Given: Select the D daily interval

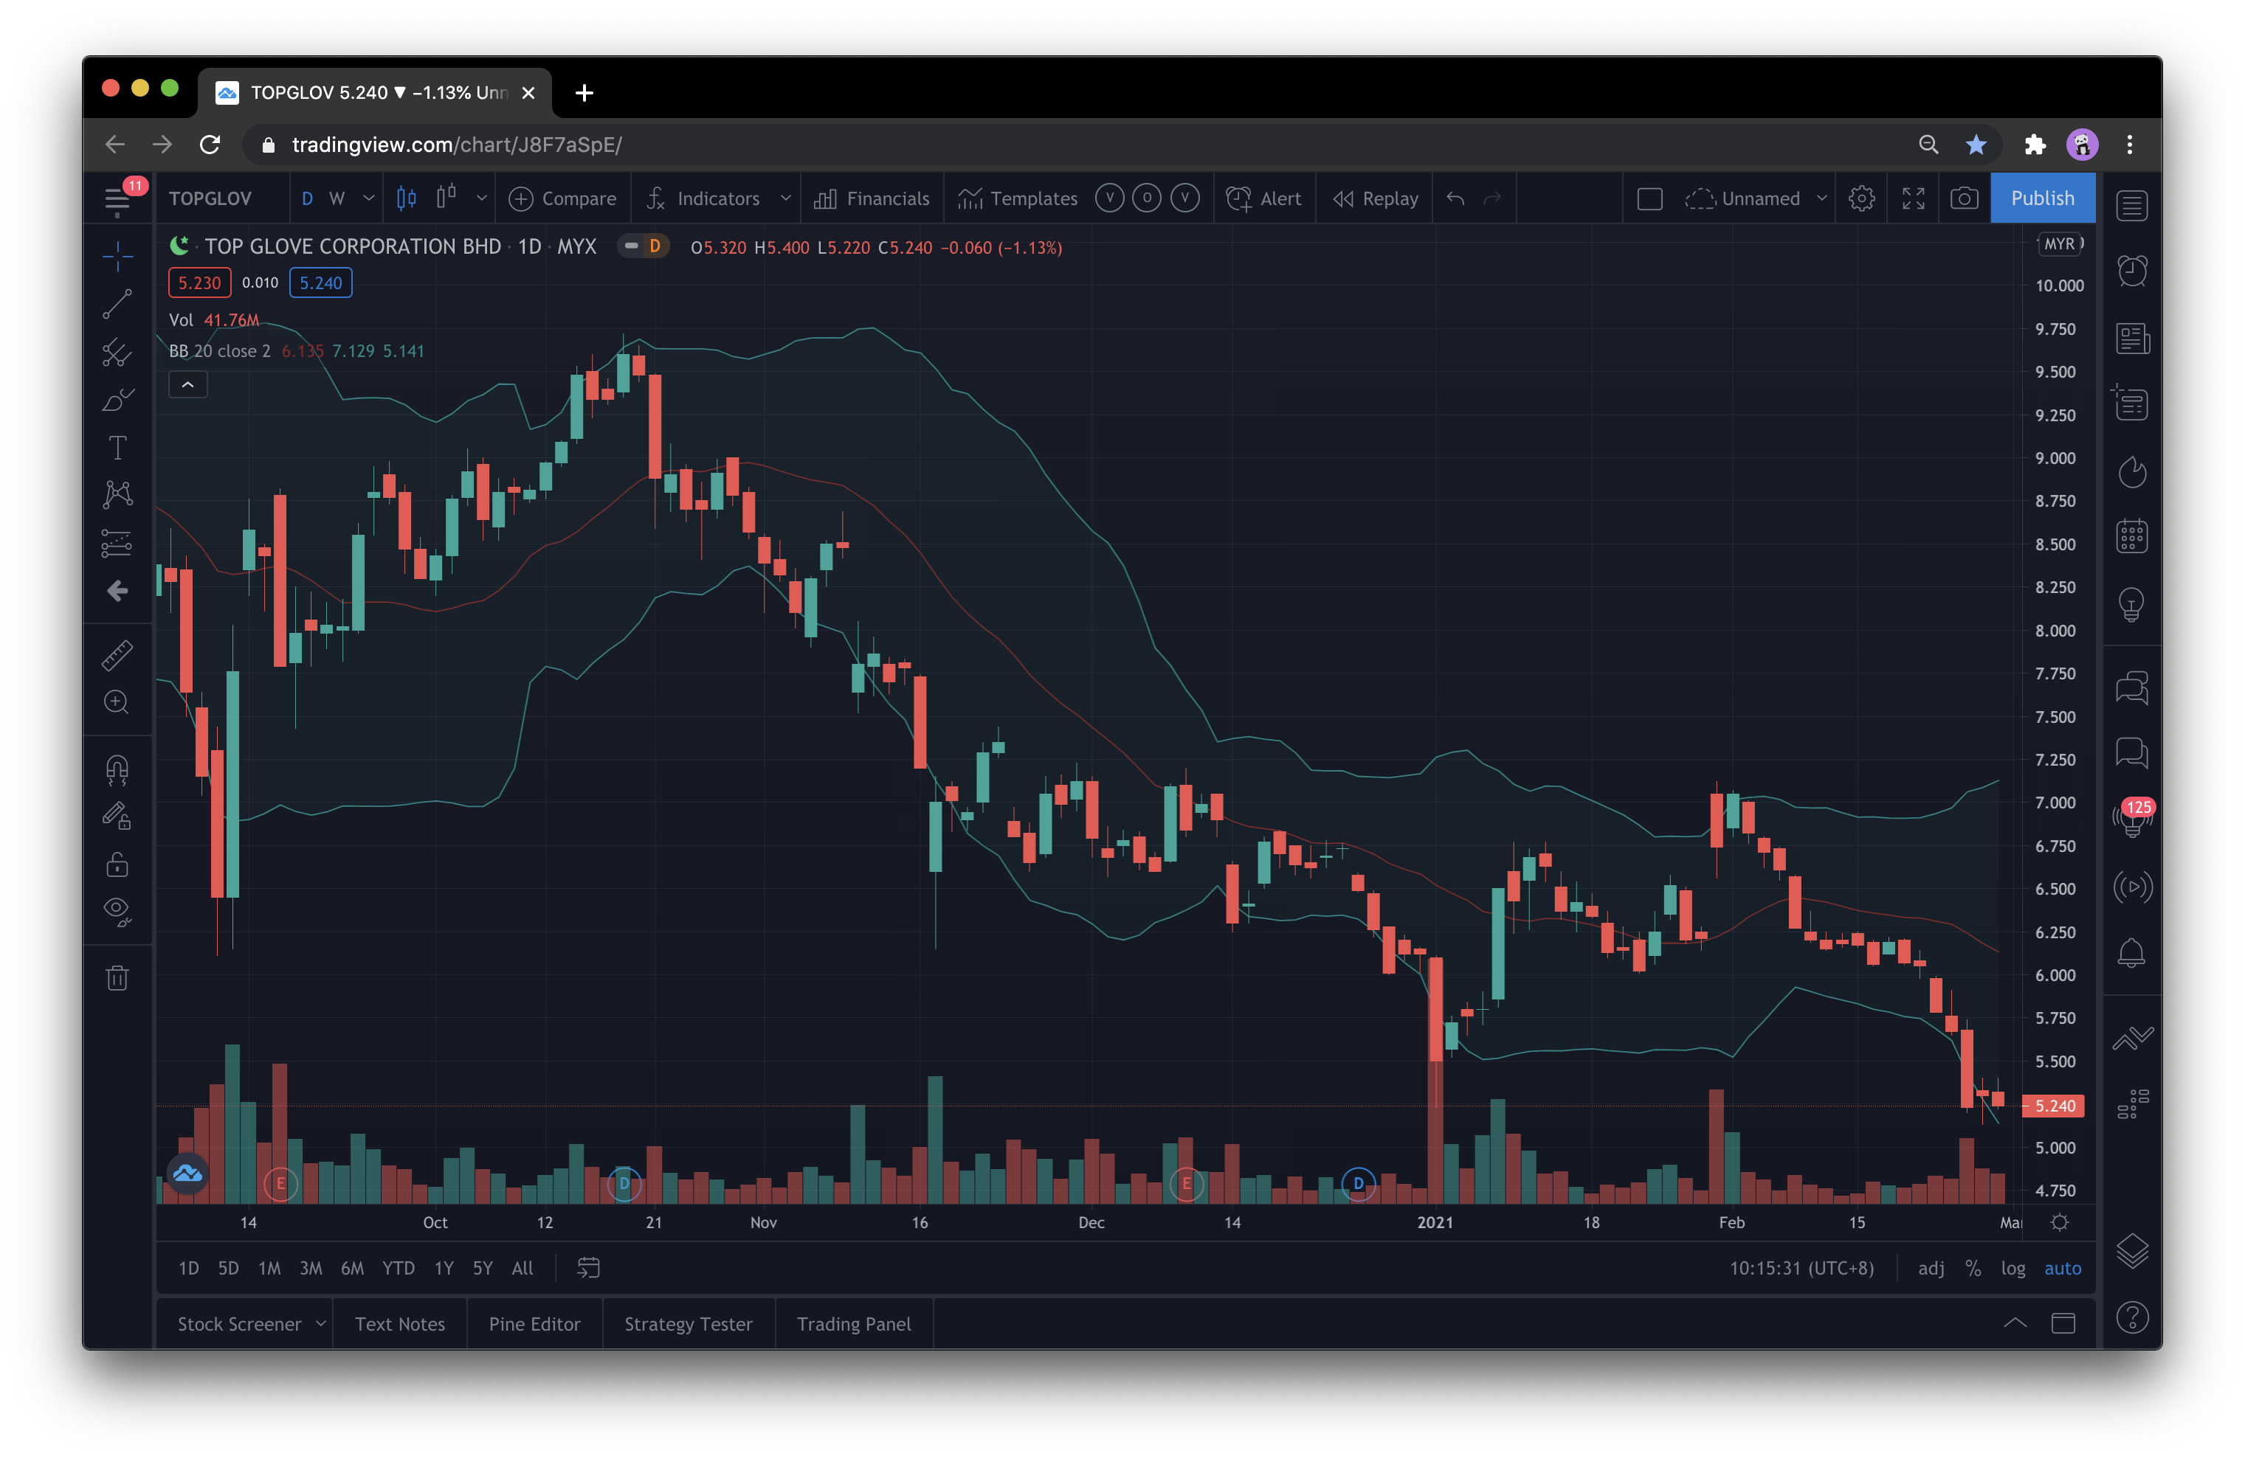Looking at the screenshot, I should [306, 199].
